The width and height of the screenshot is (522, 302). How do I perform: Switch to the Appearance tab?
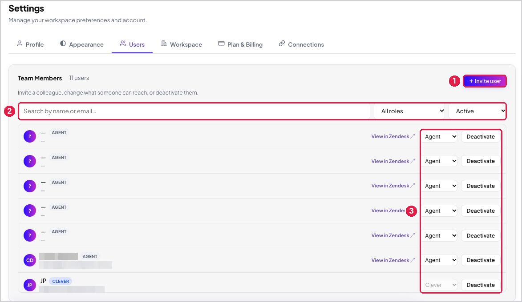[x=82, y=44]
